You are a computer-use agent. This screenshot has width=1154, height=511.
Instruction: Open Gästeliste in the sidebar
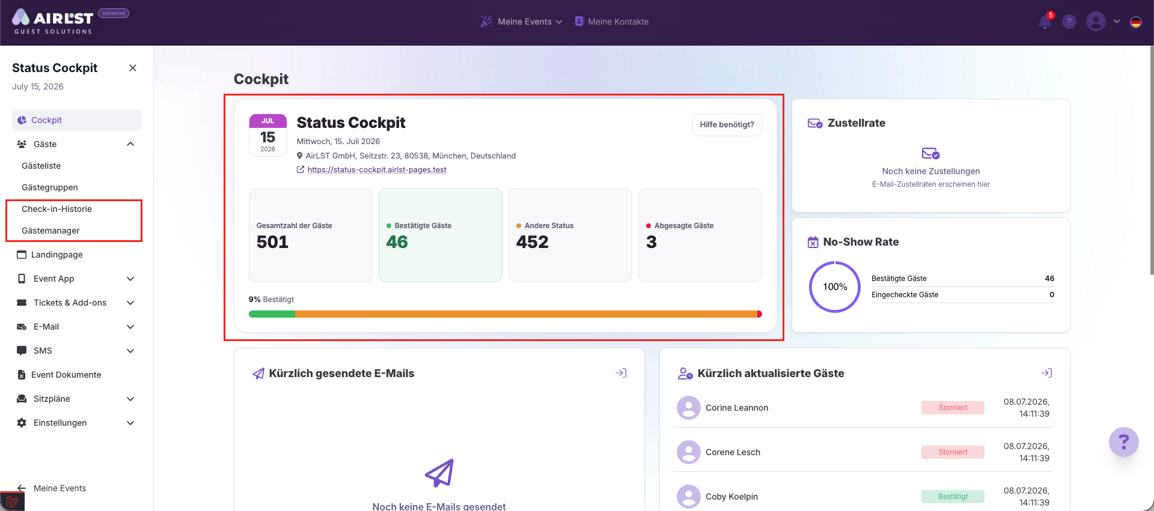[41, 166]
